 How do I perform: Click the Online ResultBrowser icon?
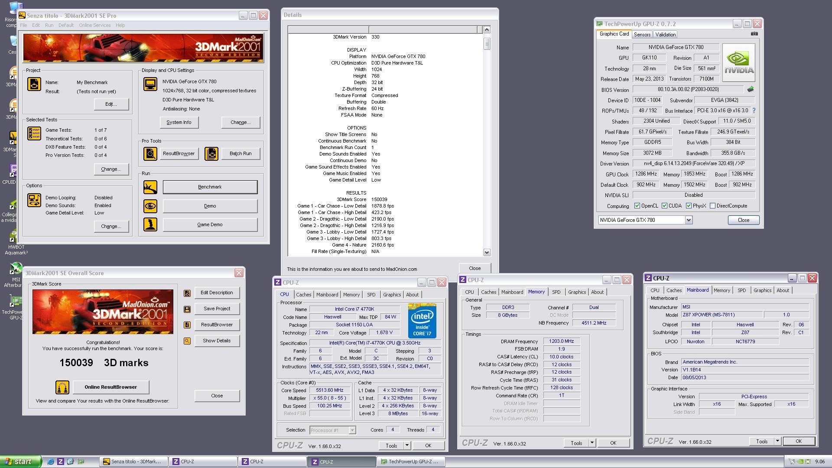click(x=62, y=387)
